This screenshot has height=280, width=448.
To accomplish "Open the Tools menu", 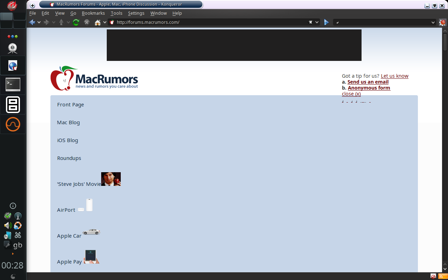I will 117,13.
